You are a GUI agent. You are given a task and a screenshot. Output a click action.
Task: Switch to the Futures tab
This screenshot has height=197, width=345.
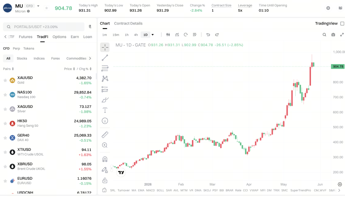point(26,37)
